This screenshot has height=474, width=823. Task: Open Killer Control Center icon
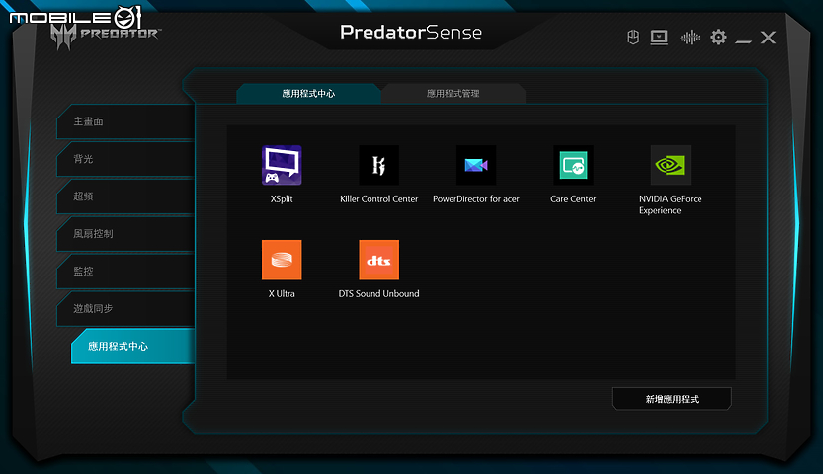(x=379, y=165)
